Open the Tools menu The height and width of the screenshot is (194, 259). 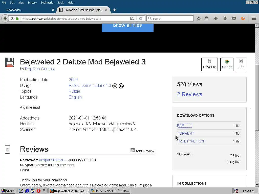61,3
